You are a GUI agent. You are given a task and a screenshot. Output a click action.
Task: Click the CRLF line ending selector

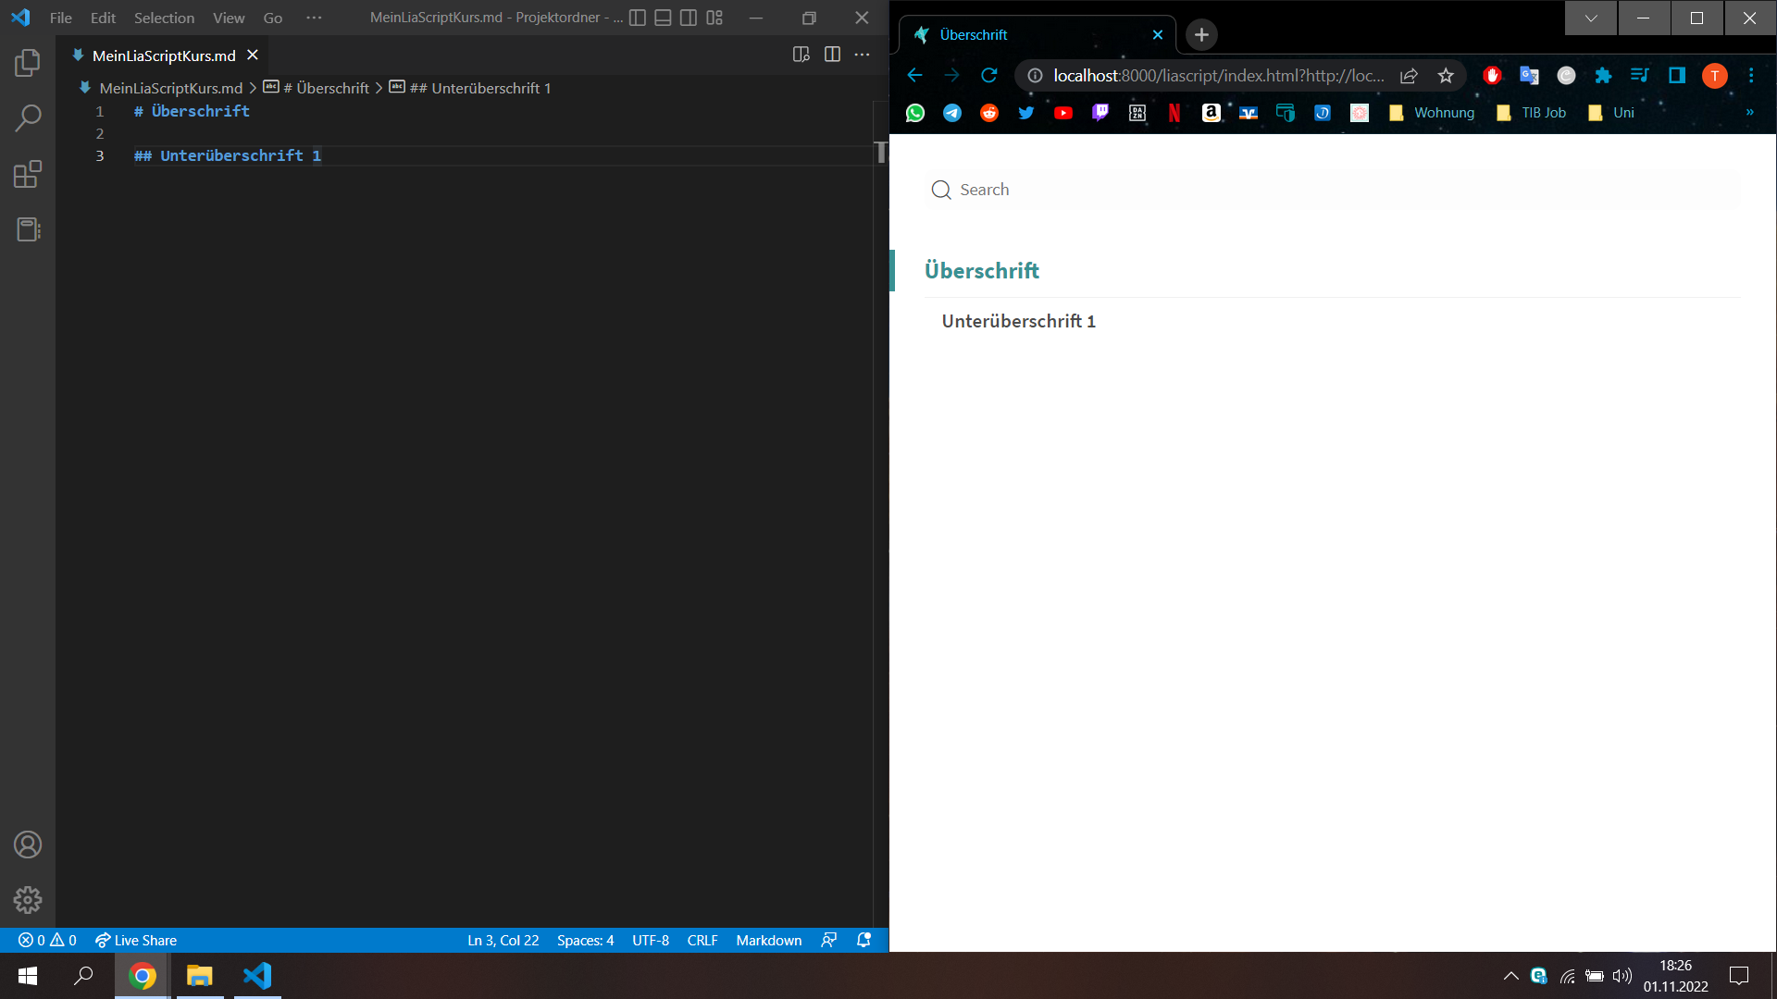(x=702, y=939)
